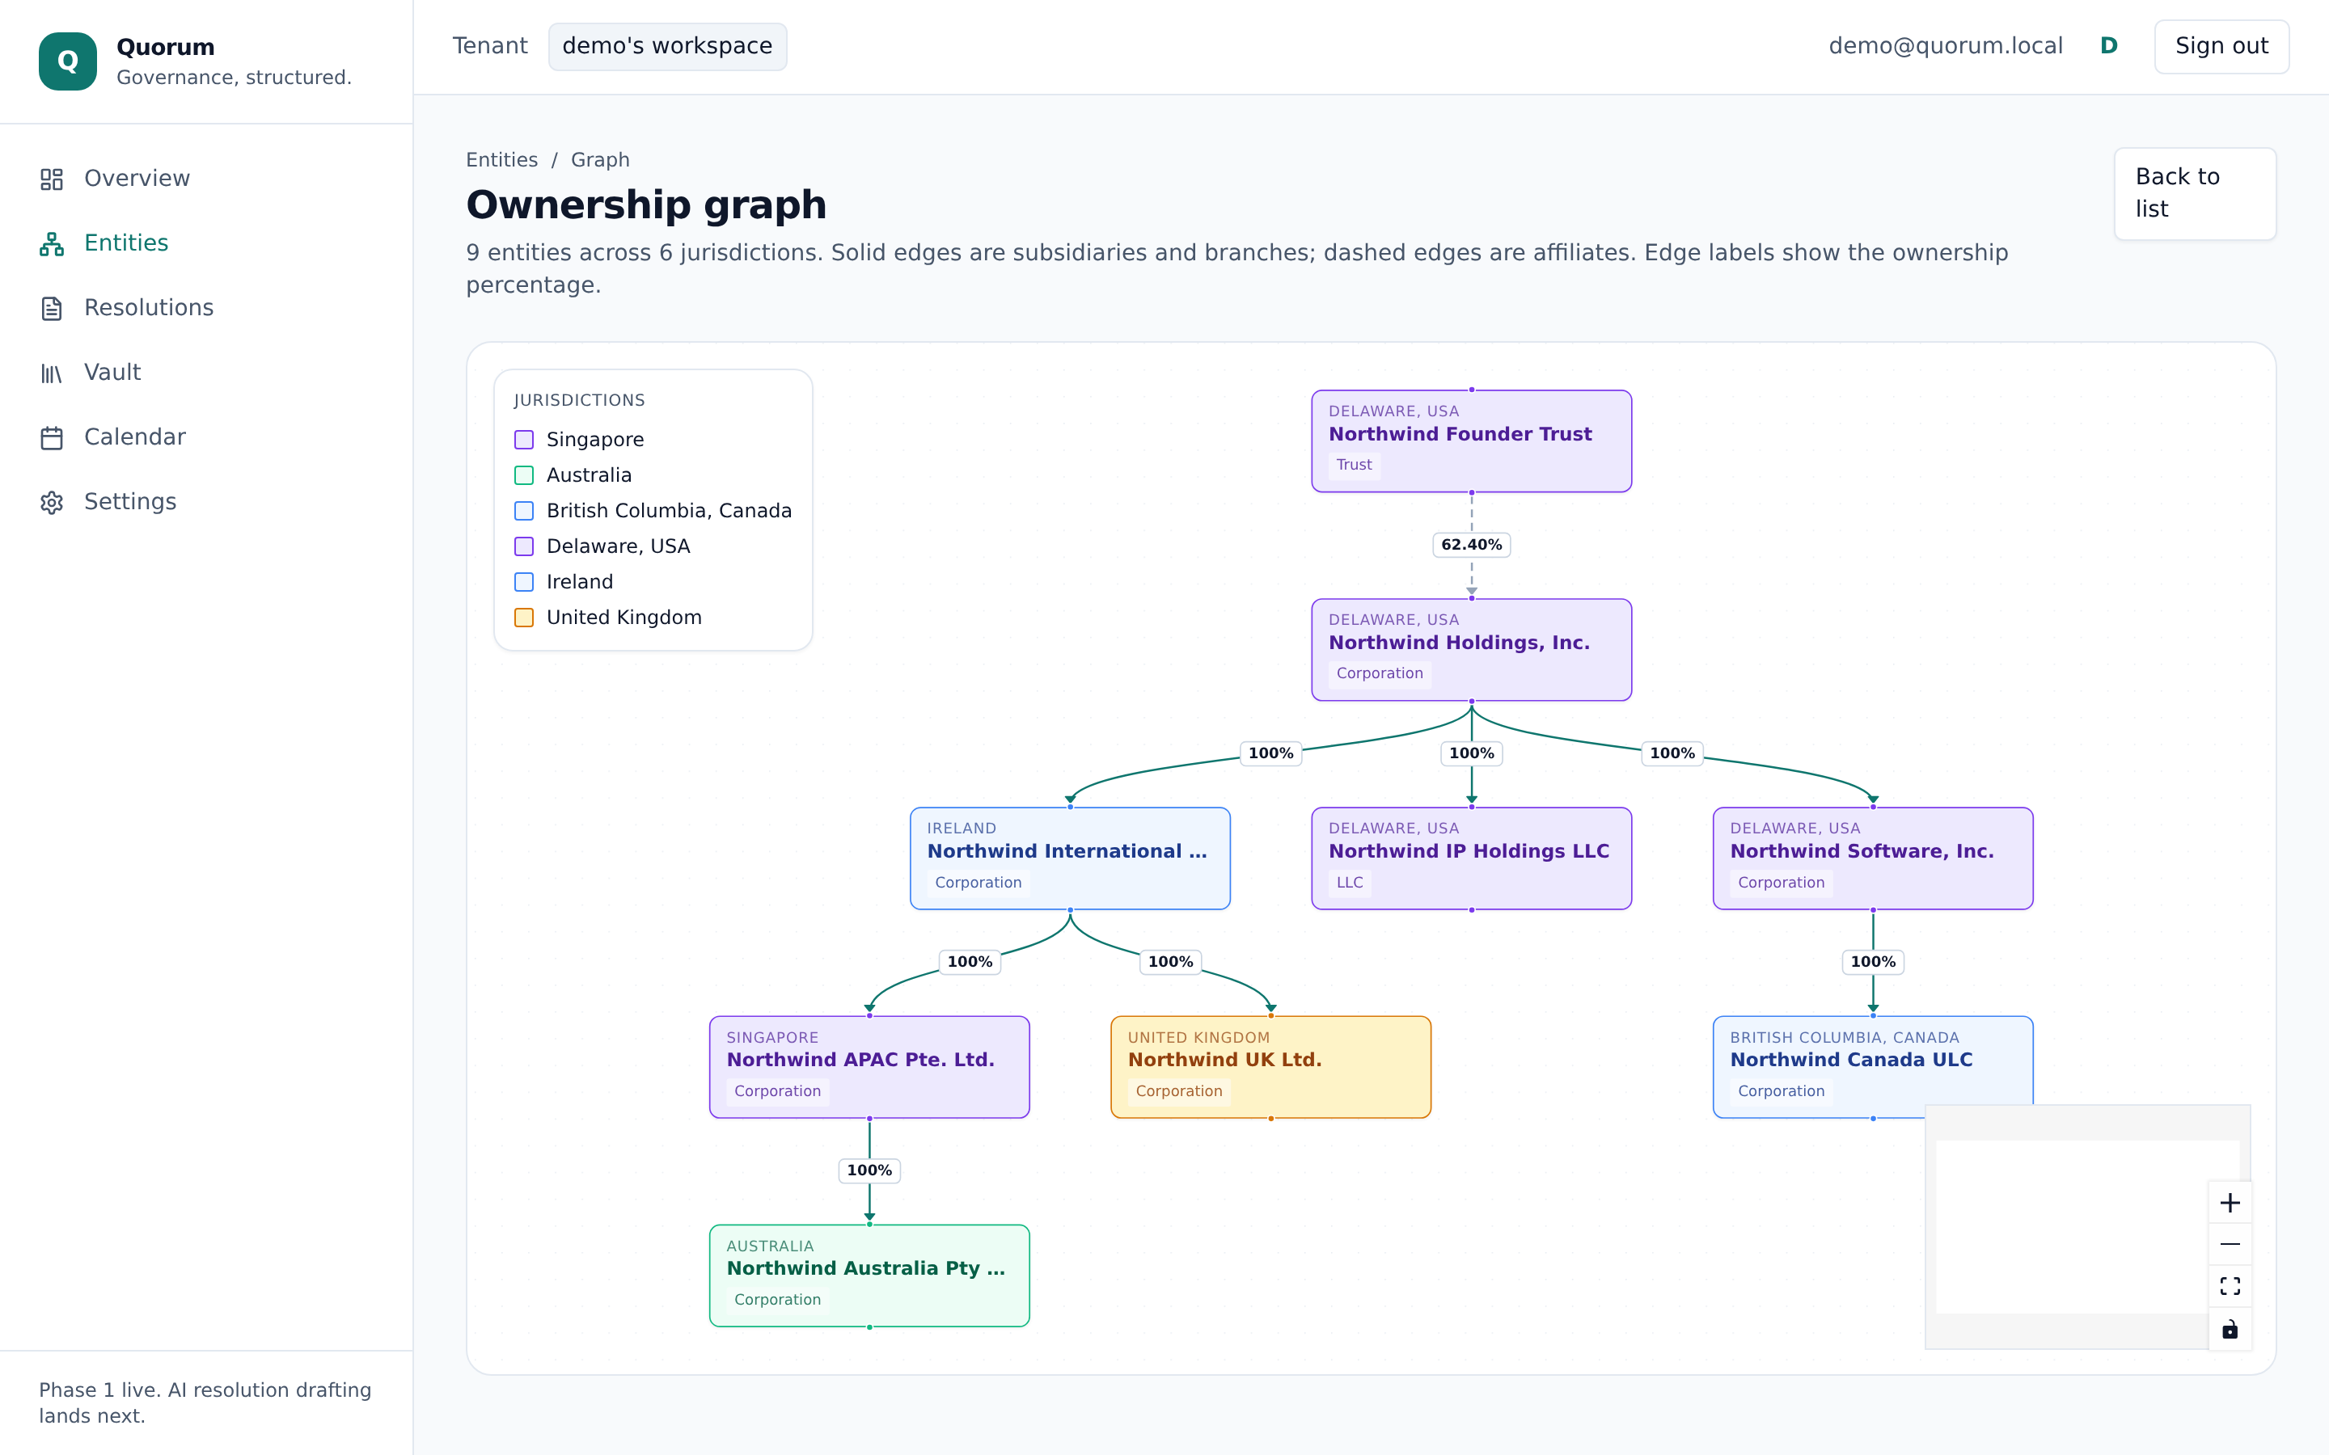
Task: Zoom in with the plus control
Action: click(2229, 1203)
